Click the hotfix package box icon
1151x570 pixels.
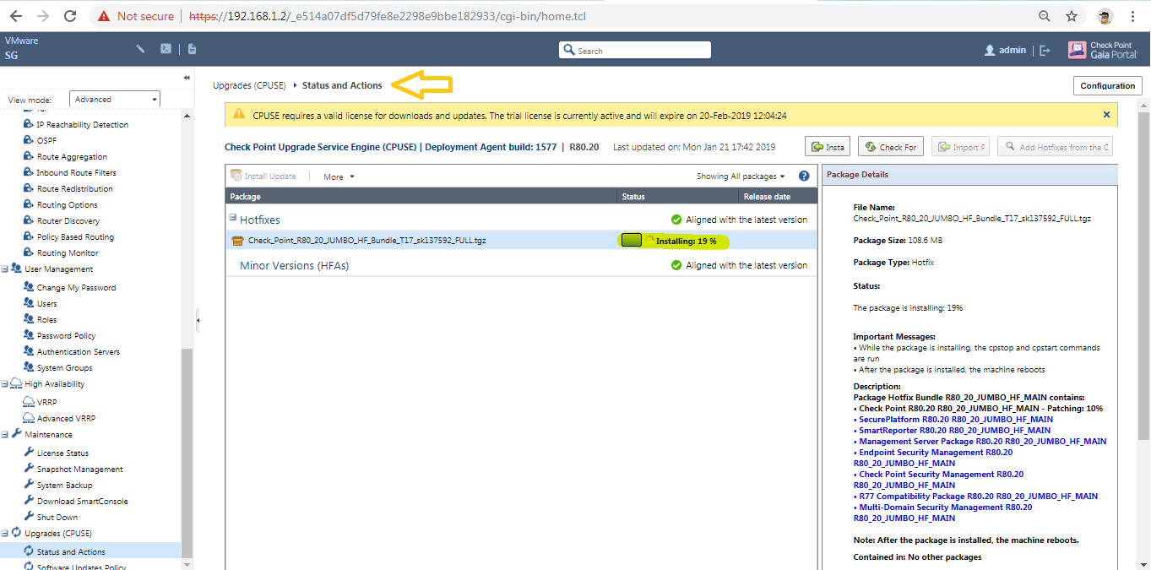(x=237, y=241)
